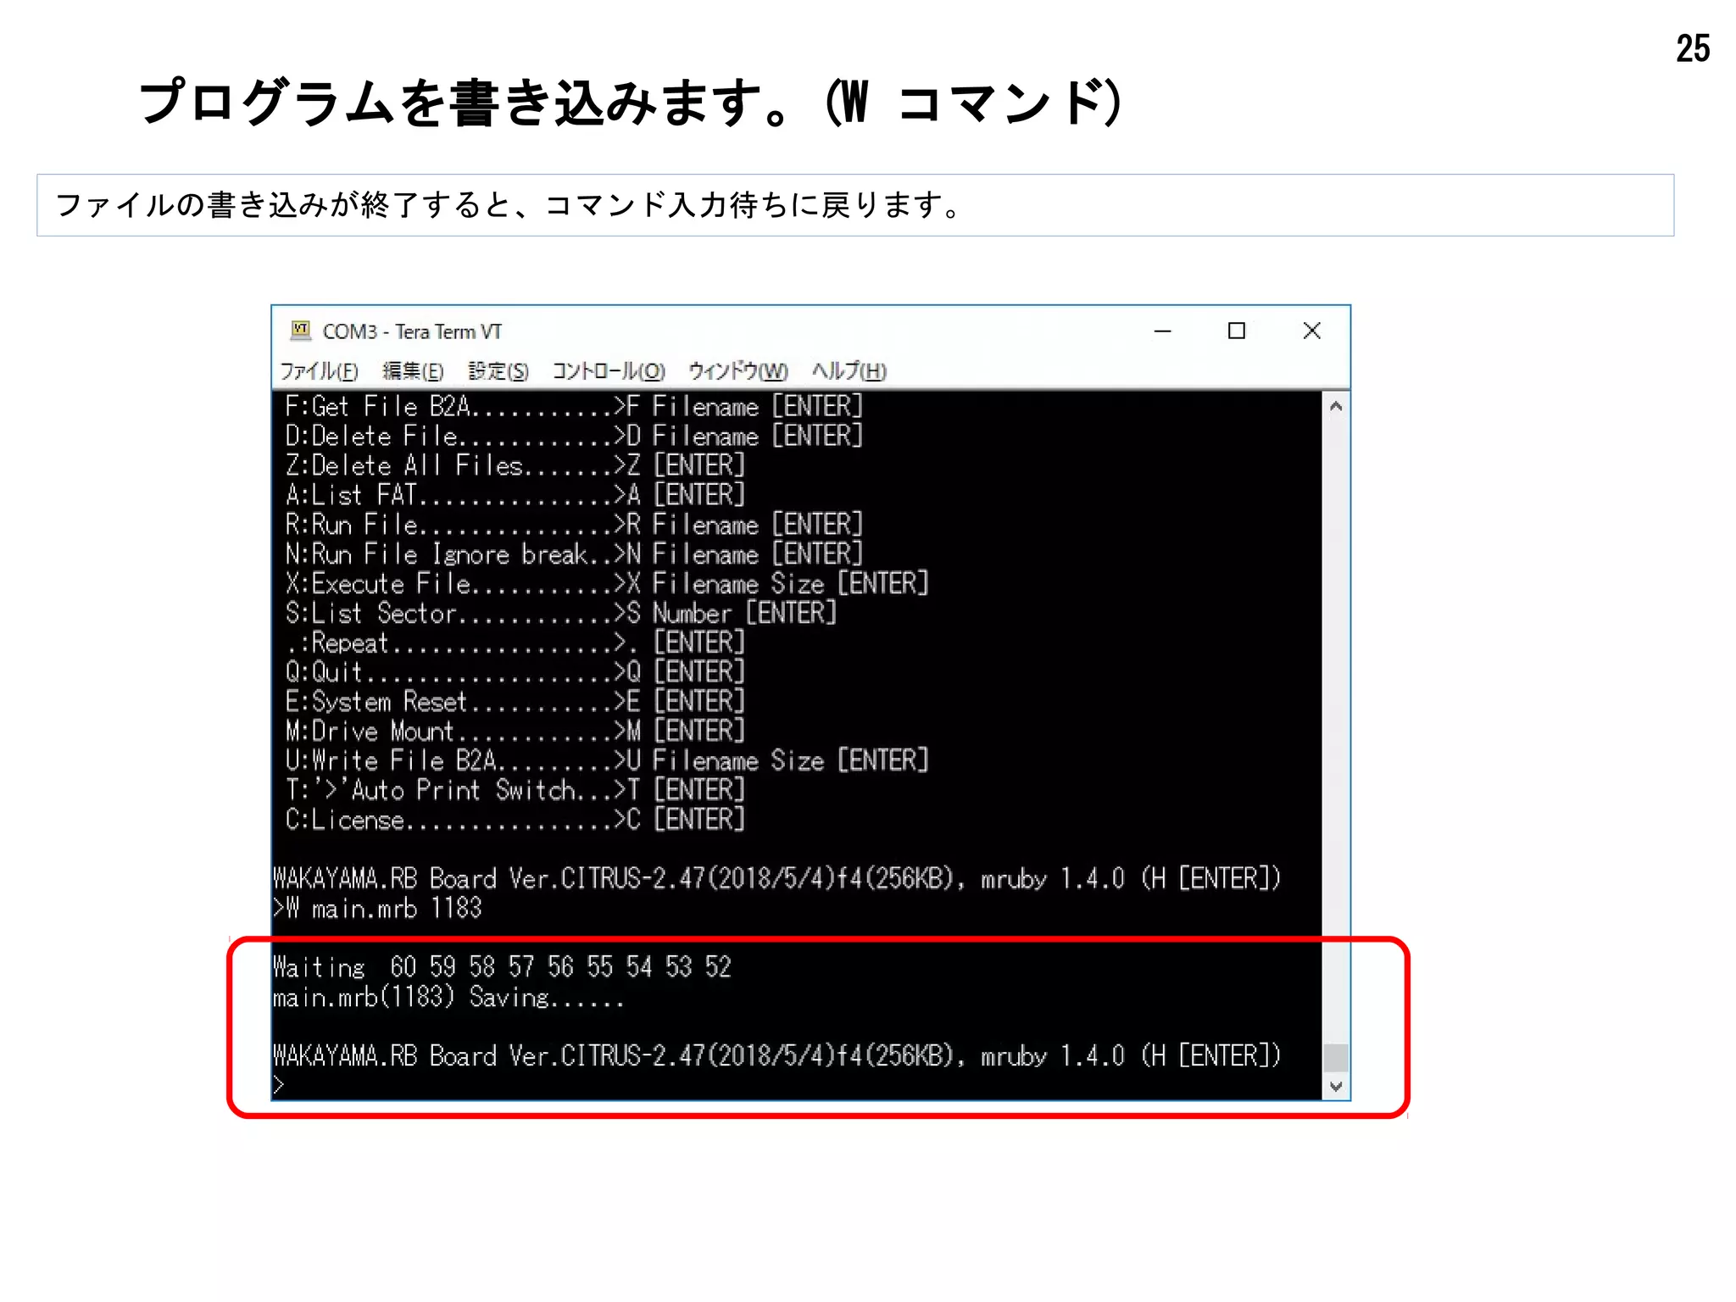Click the description box about ファイルの書き込み
The width and height of the screenshot is (1736, 1302).
855,205
